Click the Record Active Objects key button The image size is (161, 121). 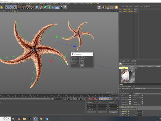(90, 99)
